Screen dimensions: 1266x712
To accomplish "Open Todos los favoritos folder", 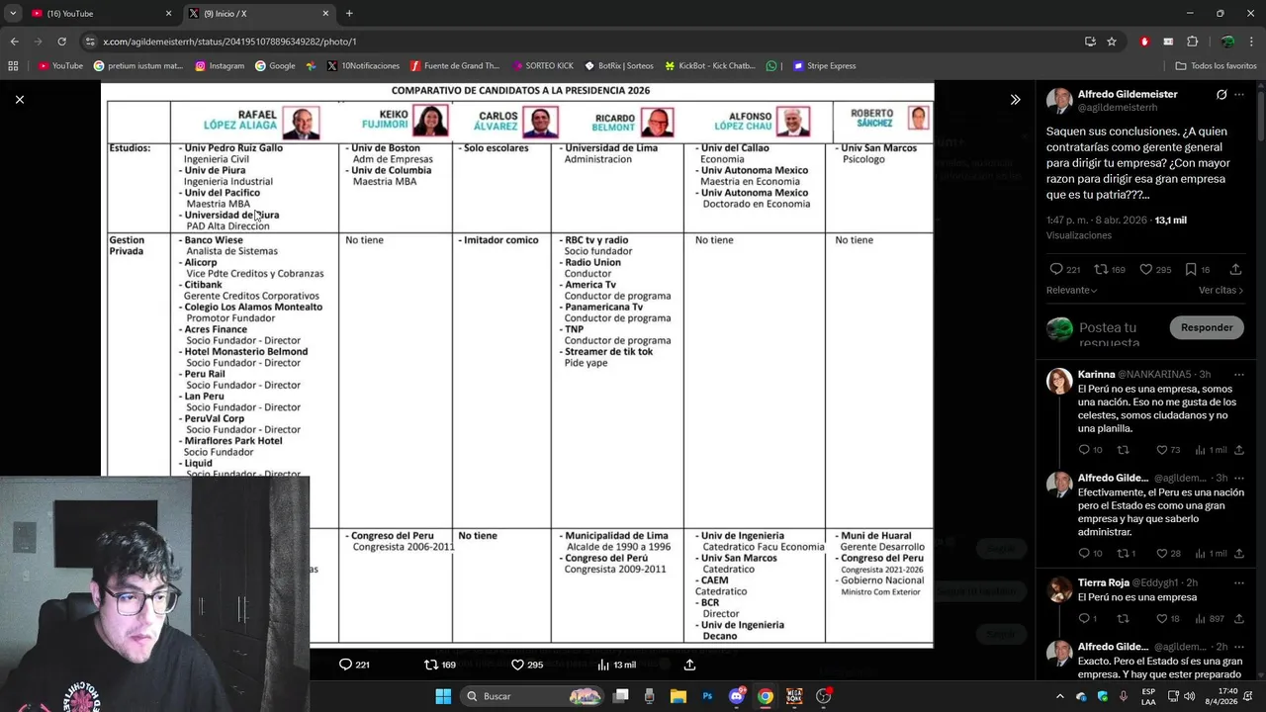I will [x=1216, y=66].
